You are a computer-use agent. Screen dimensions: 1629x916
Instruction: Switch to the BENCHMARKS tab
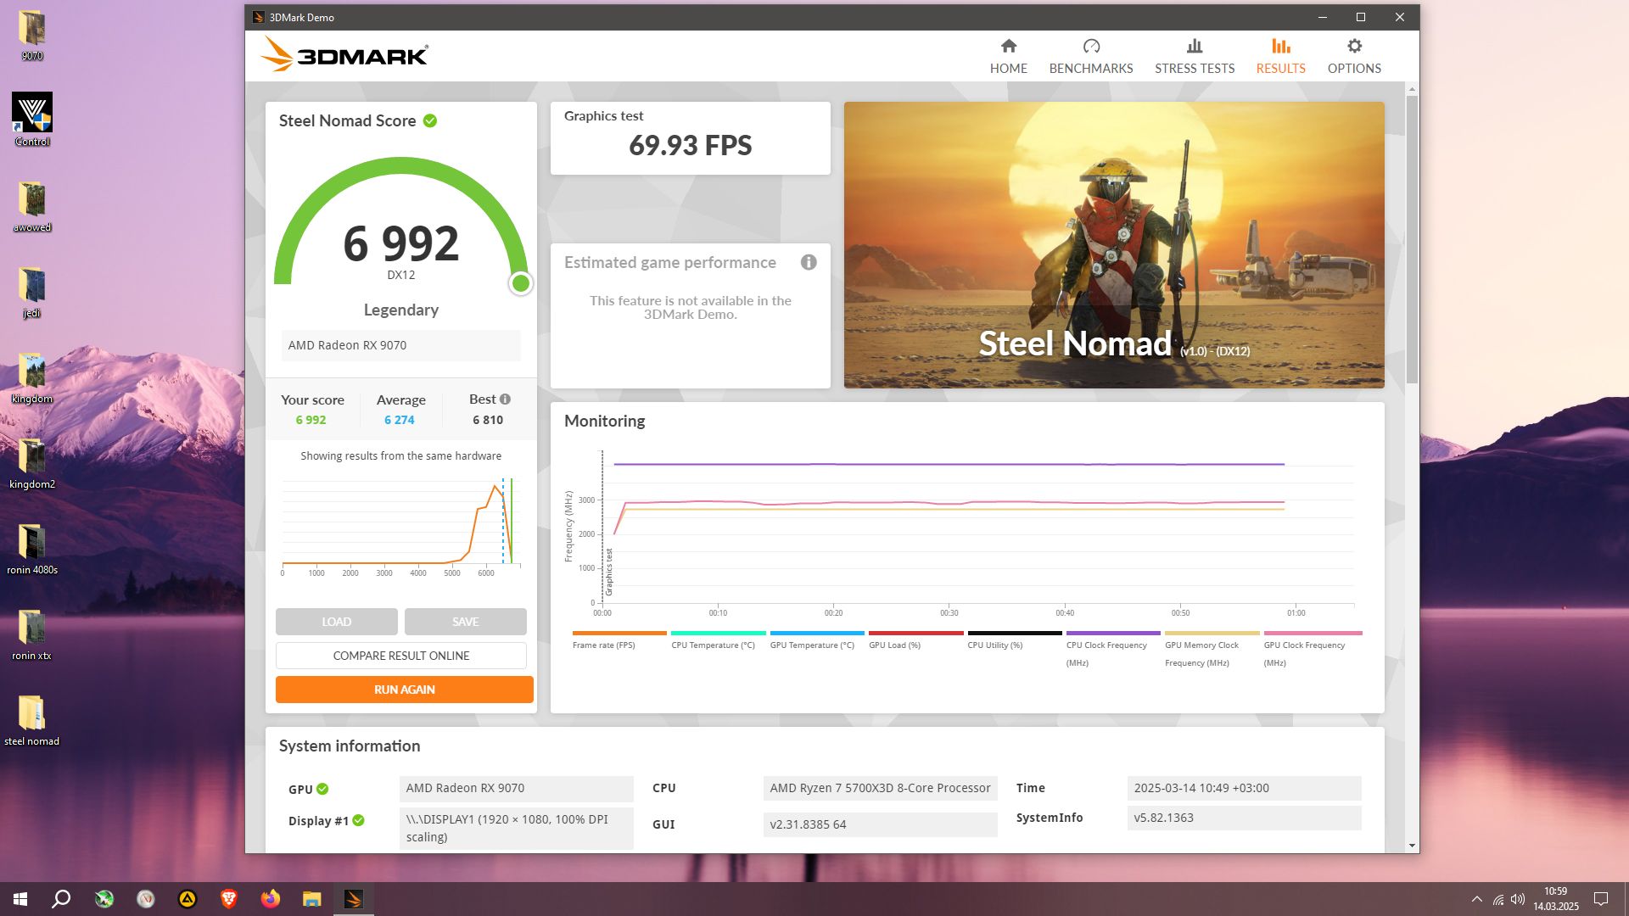(x=1091, y=56)
